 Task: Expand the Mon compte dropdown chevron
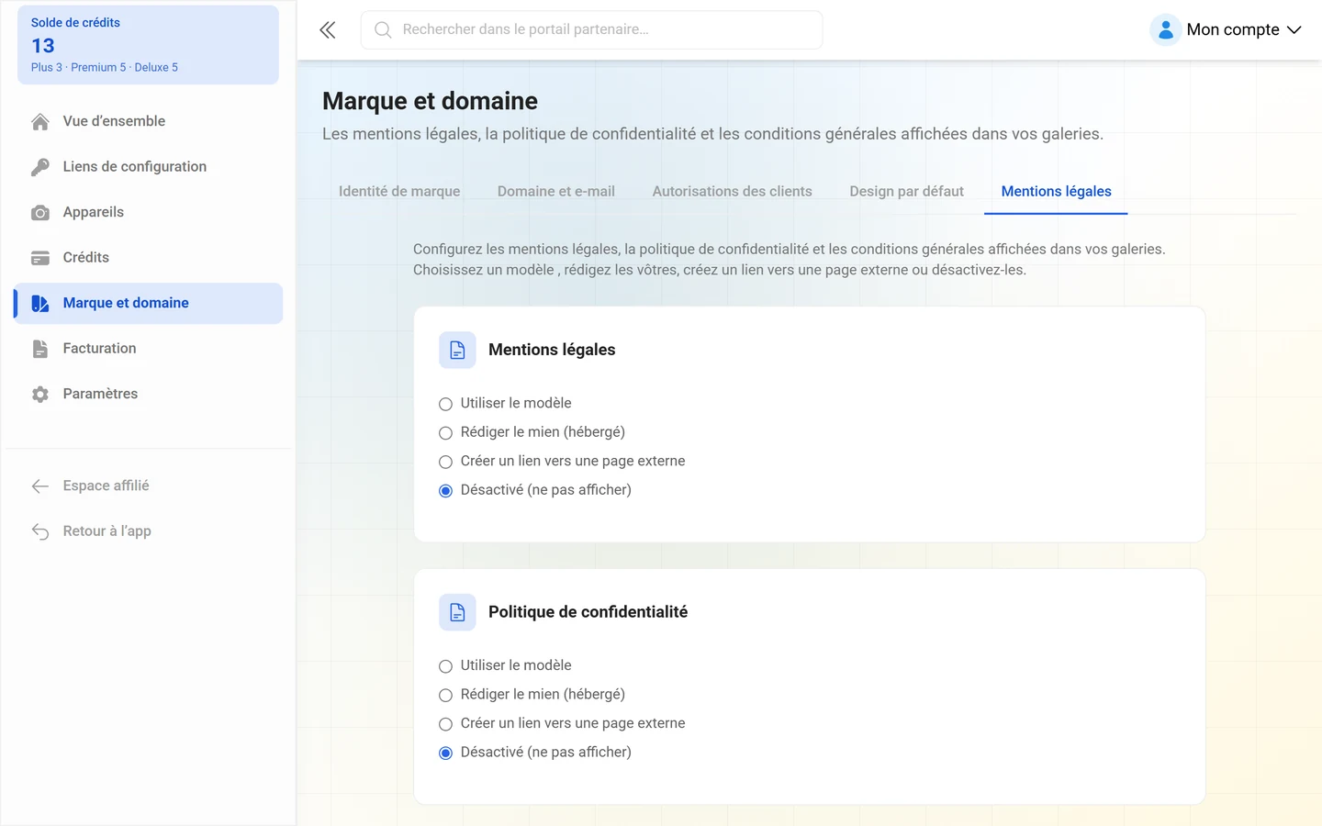pyautogui.click(x=1294, y=30)
